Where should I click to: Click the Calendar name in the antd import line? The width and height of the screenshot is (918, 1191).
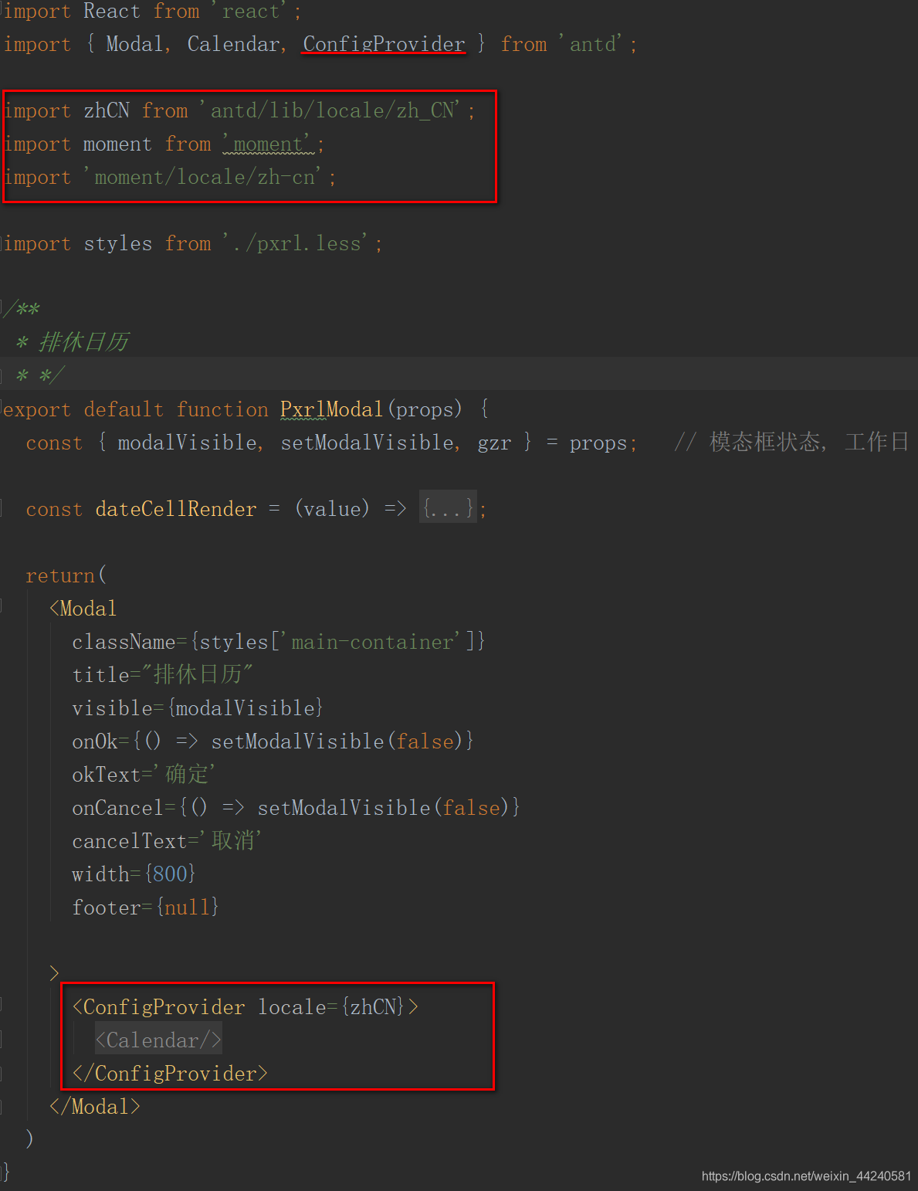click(232, 44)
